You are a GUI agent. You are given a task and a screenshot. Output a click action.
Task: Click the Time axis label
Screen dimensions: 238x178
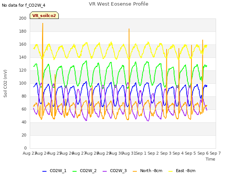tap(210, 159)
